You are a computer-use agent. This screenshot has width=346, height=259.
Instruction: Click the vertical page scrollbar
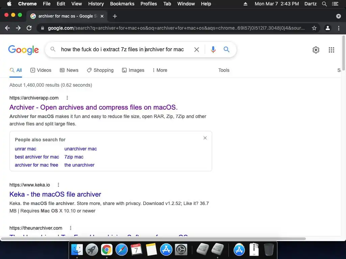(x=343, y=53)
